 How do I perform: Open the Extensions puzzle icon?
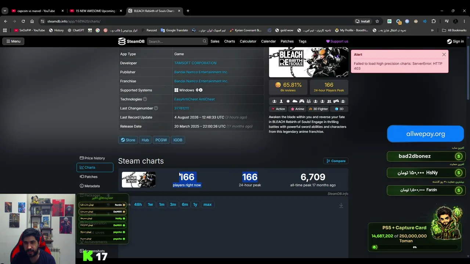click(x=434, y=21)
